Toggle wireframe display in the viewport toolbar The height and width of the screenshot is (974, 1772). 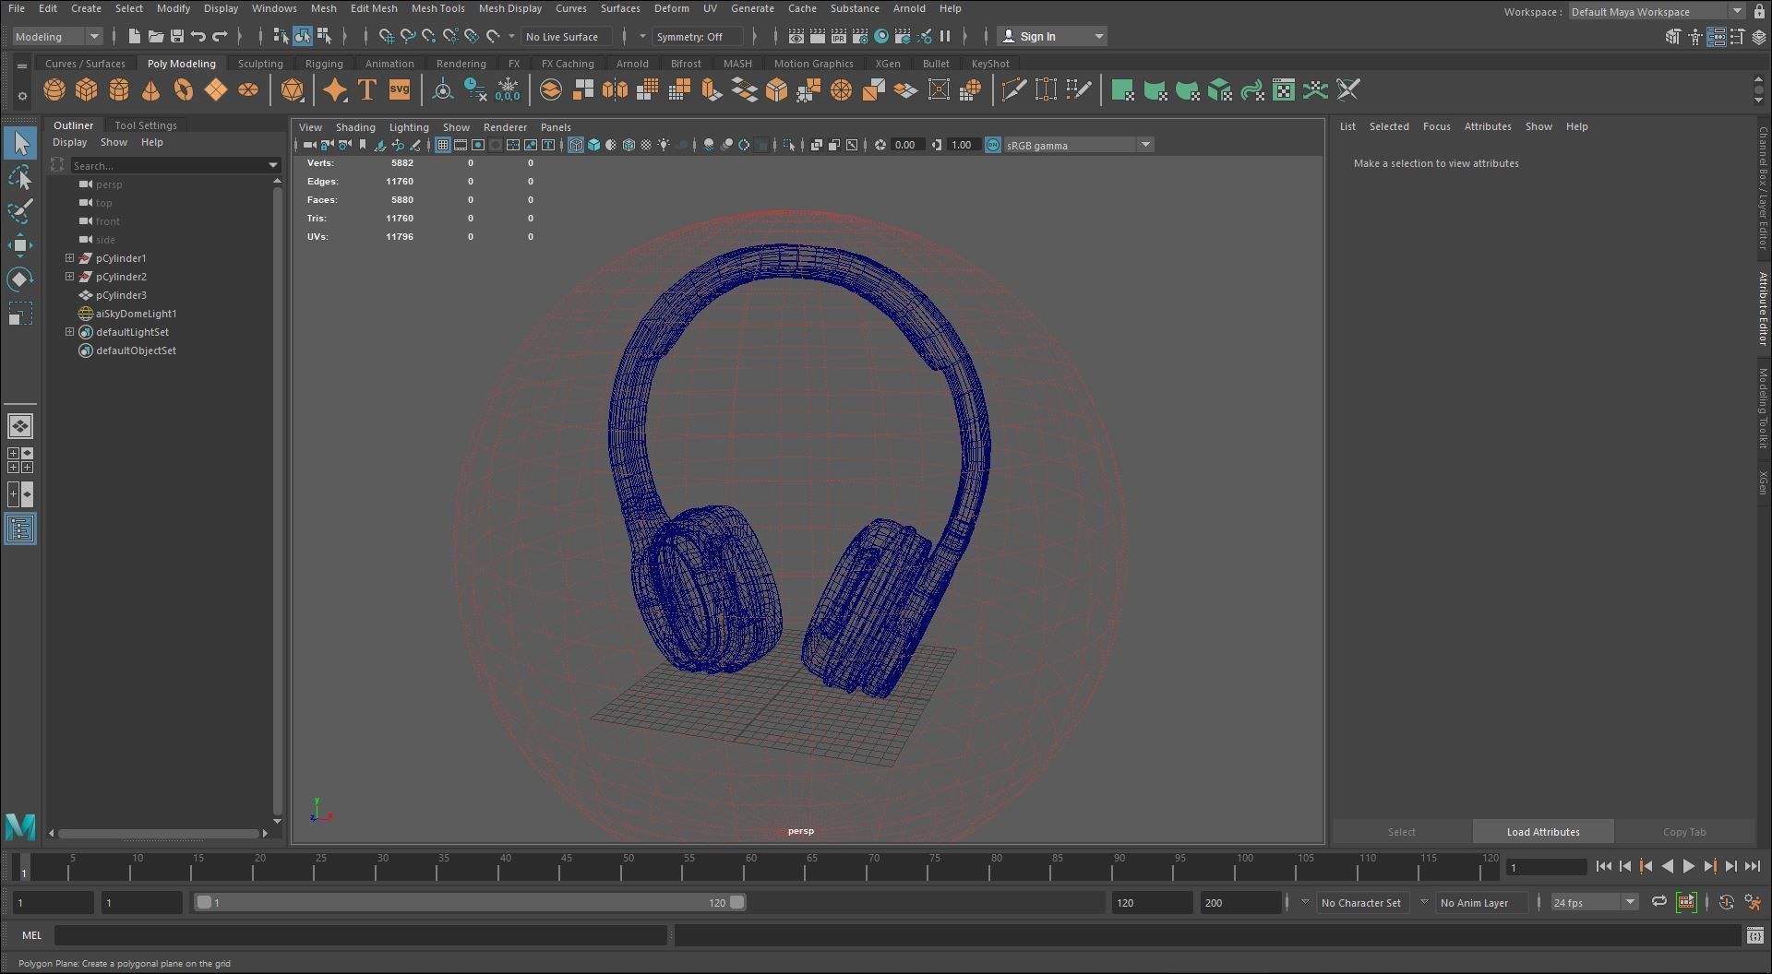click(576, 145)
